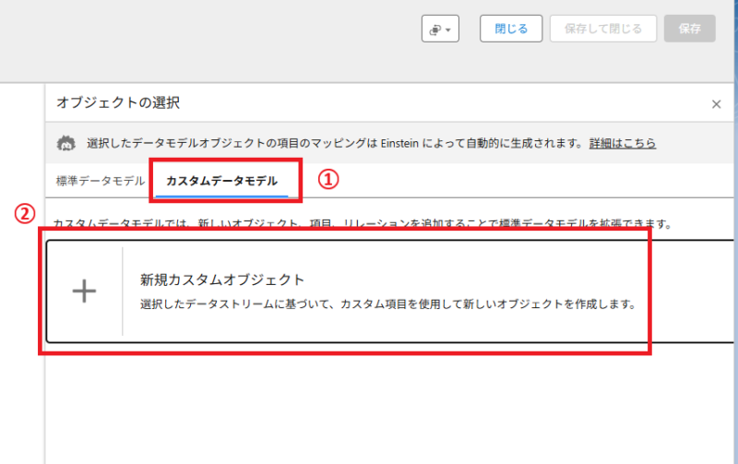This screenshot has width=738, height=464.
Task: Click the plus icon for new custom object
Action: click(x=84, y=291)
